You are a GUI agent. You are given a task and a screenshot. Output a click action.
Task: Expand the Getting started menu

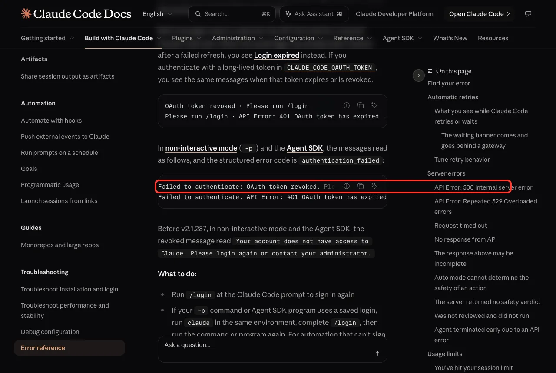(x=47, y=38)
